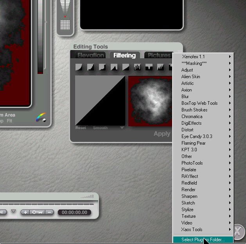Click the Smooth button
The image size is (246, 244).
(100, 128)
